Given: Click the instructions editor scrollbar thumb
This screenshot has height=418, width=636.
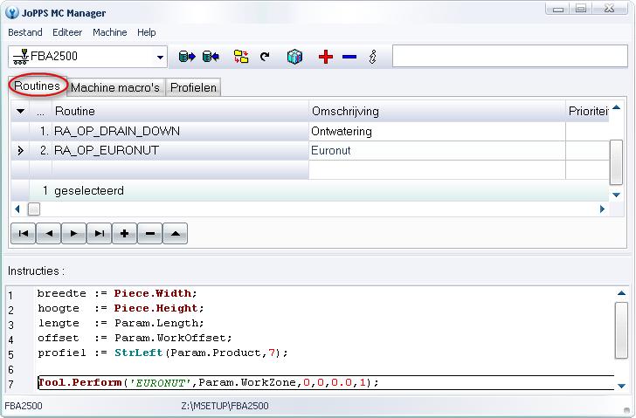Looking at the screenshot, I should click(621, 330).
